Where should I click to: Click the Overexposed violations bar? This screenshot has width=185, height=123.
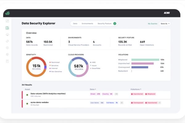(x=140, y=67)
